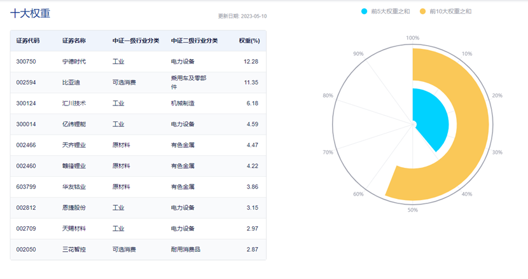Click 可选消费 in the 比亚迪 row
This screenshot has height=279, width=528.
click(124, 83)
